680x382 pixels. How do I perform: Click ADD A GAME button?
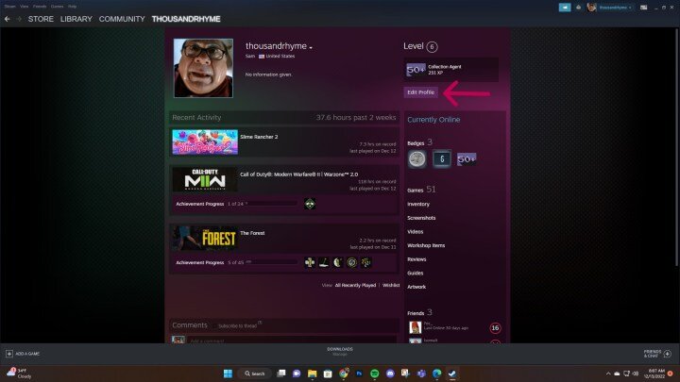[23, 354]
